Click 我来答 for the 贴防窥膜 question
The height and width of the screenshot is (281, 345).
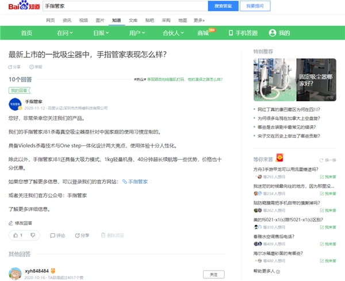328,210
